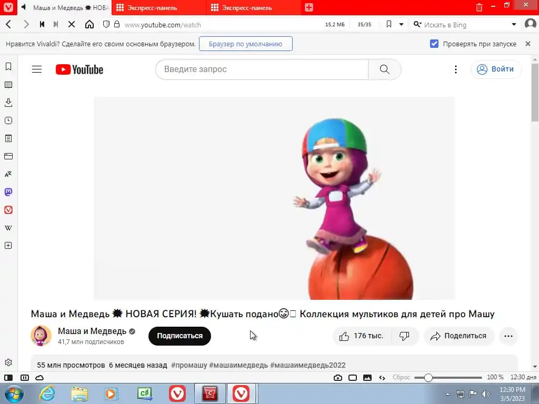The width and height of the screenshot is (539, 404).
Task: Dismiss the default browser notification bar
Action: (x=527, y=44)
